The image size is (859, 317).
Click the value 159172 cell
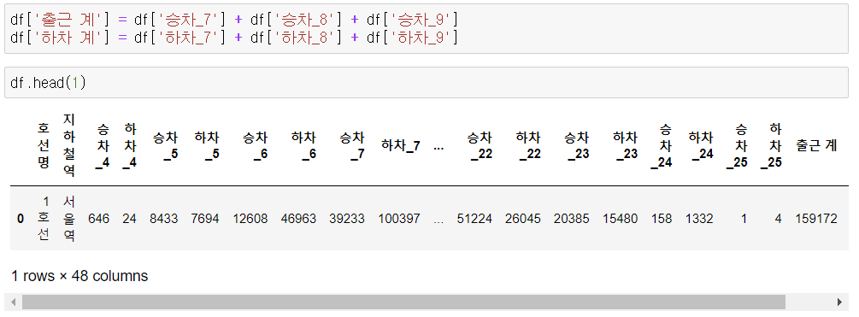[x=816, y=219]
